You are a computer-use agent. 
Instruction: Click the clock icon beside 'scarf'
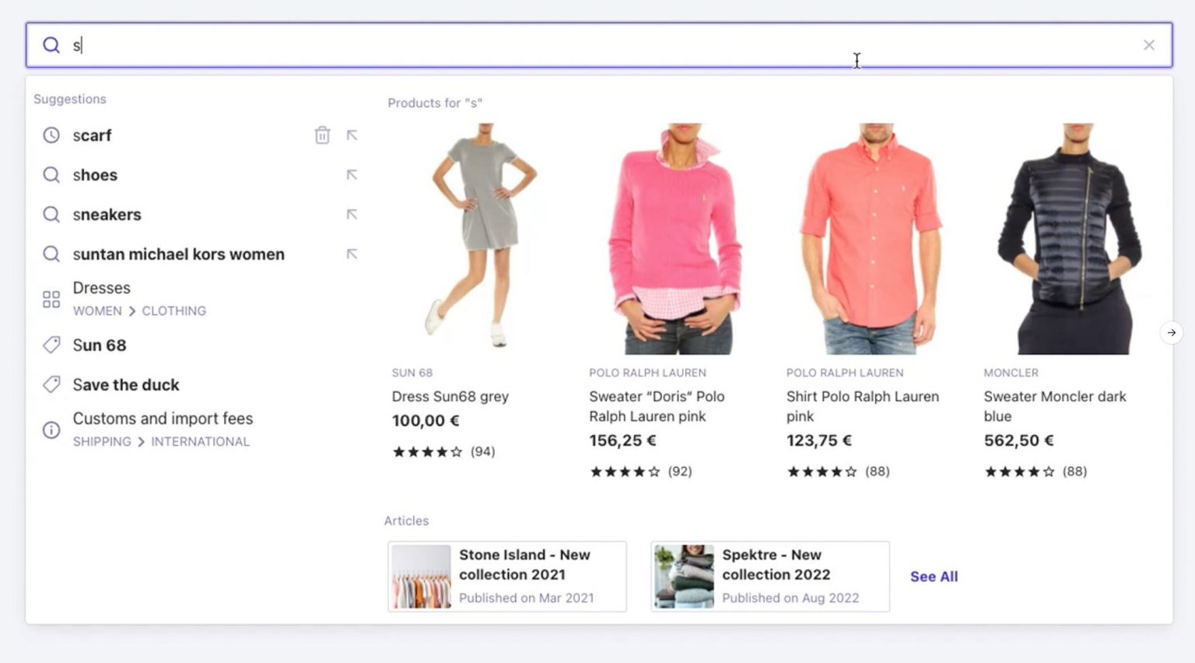click(x=51, y=135)
